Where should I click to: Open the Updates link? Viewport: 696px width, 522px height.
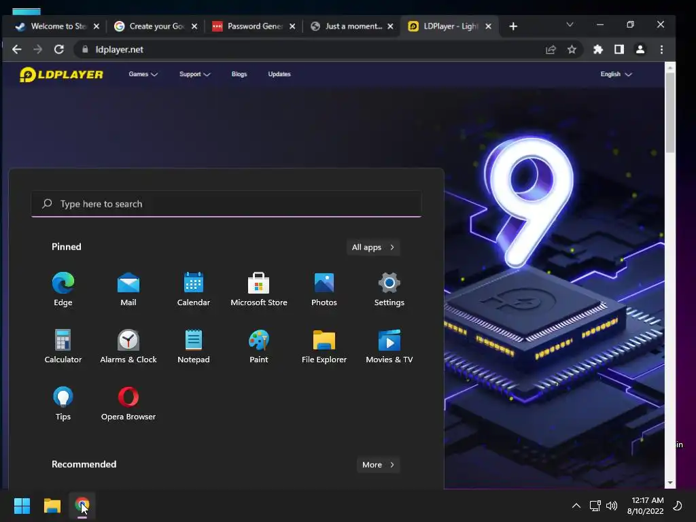pyautogui.click(x=279, y=74)
